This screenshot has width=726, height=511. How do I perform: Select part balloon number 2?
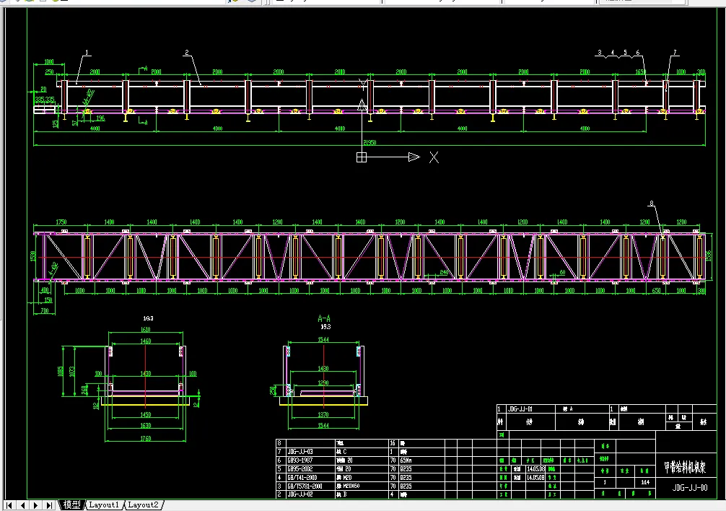(187, 52)
